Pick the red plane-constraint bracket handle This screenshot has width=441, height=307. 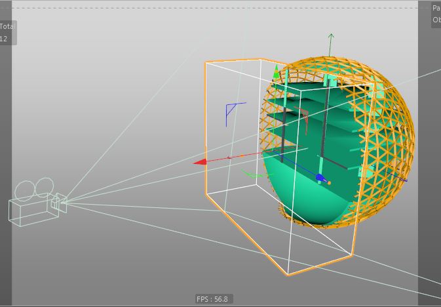302,116
